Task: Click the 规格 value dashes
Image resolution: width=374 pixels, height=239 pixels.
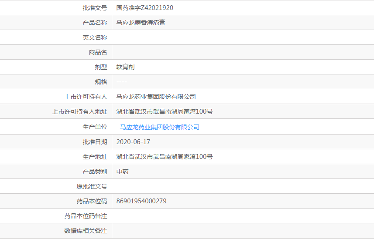Action: pyautogui.click(x=122, y=82)
